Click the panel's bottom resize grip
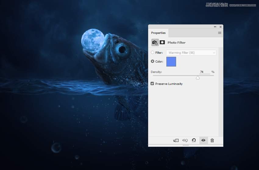This screenshot has height=170, width=259. (186, 145)
